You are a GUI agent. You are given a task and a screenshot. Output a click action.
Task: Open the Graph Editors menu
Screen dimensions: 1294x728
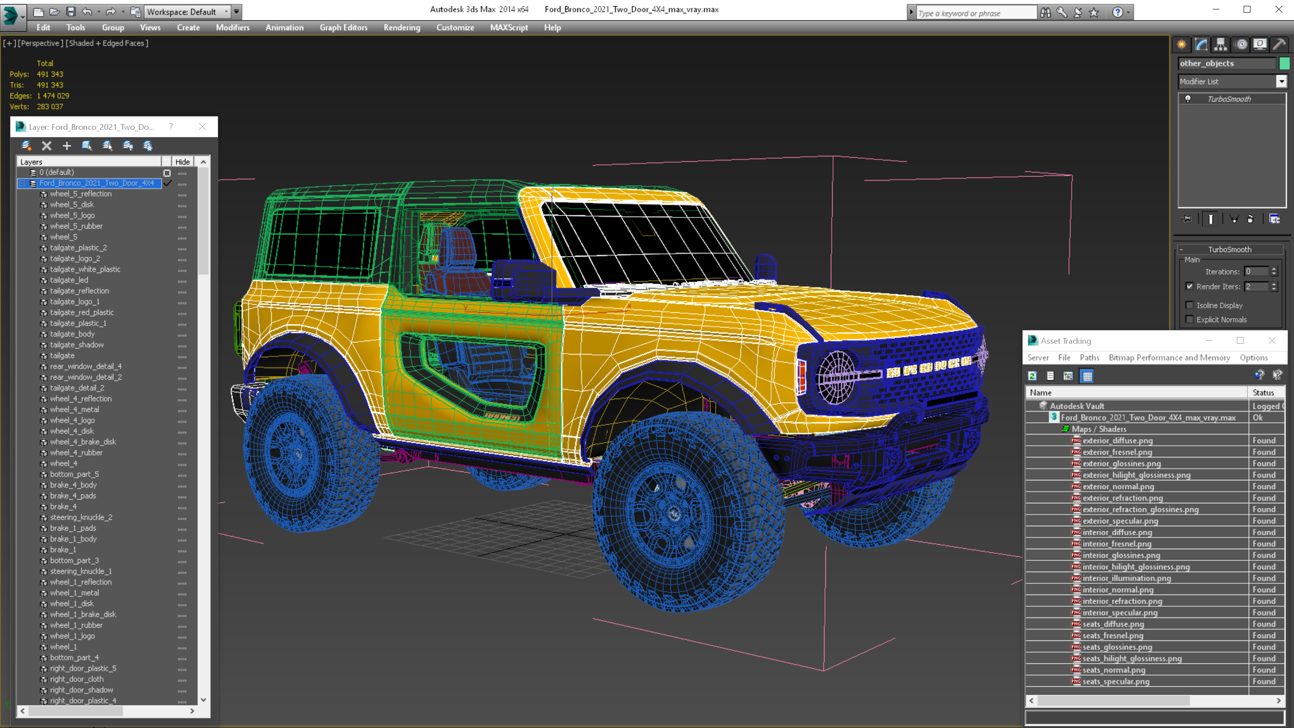point(344,27)
